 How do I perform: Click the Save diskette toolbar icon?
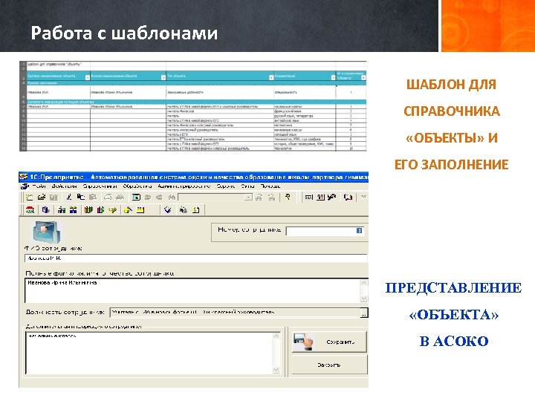pyautogui.click(x=53, y=197)
